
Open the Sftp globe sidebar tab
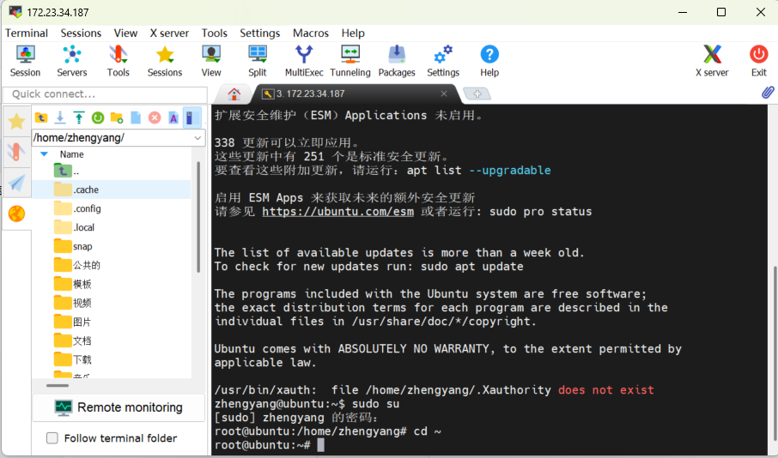[16, 214]
